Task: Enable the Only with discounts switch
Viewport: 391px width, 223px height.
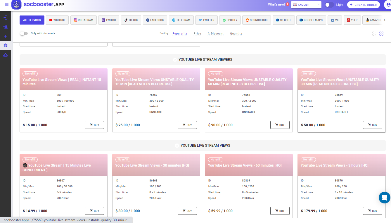Action: (x=24, y=33)
